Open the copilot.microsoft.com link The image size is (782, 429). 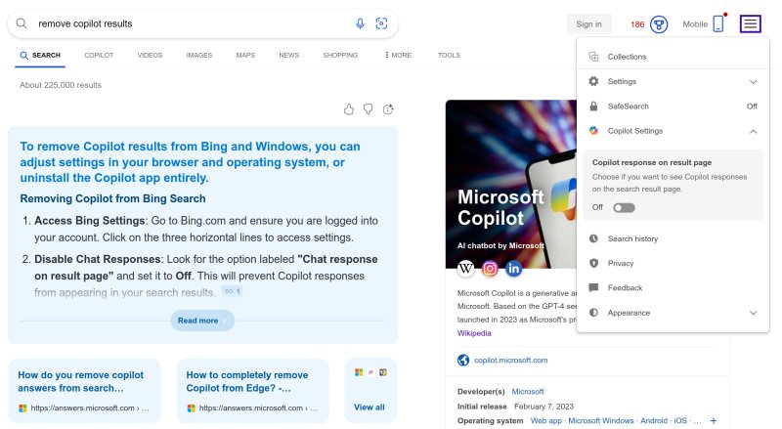[x=510, y=360]
